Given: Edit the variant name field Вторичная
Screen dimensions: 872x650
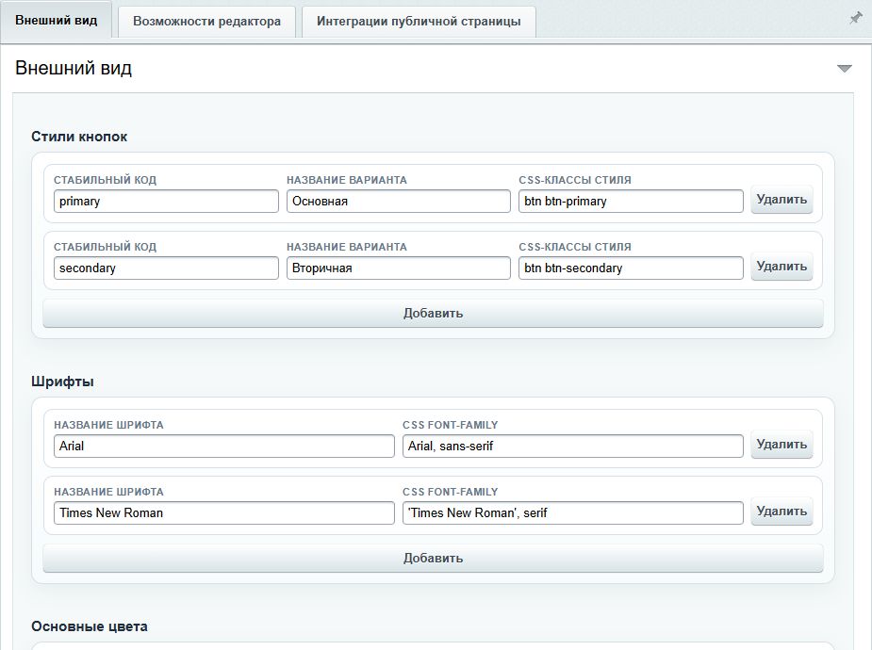Looking at the screenshot, I should pos(398,268).
